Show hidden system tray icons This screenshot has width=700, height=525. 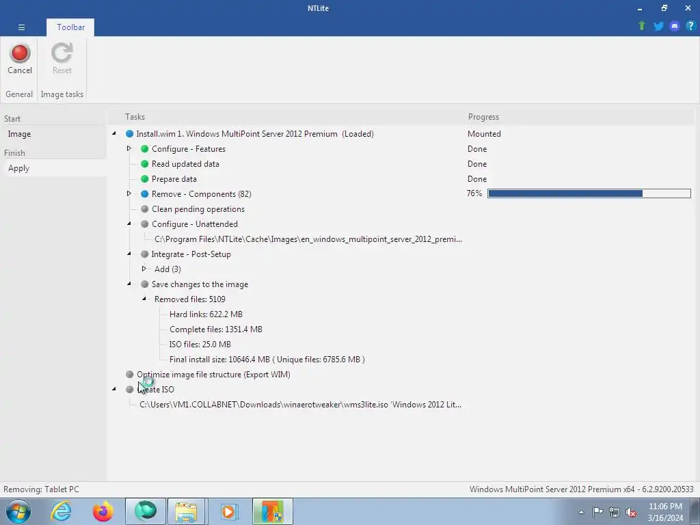581,512
